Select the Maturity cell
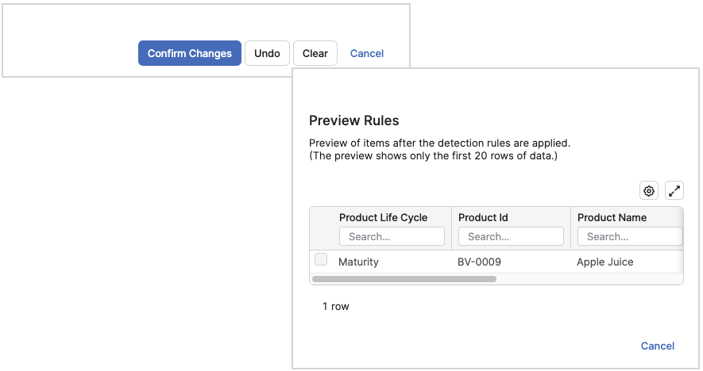 (358, 262)
